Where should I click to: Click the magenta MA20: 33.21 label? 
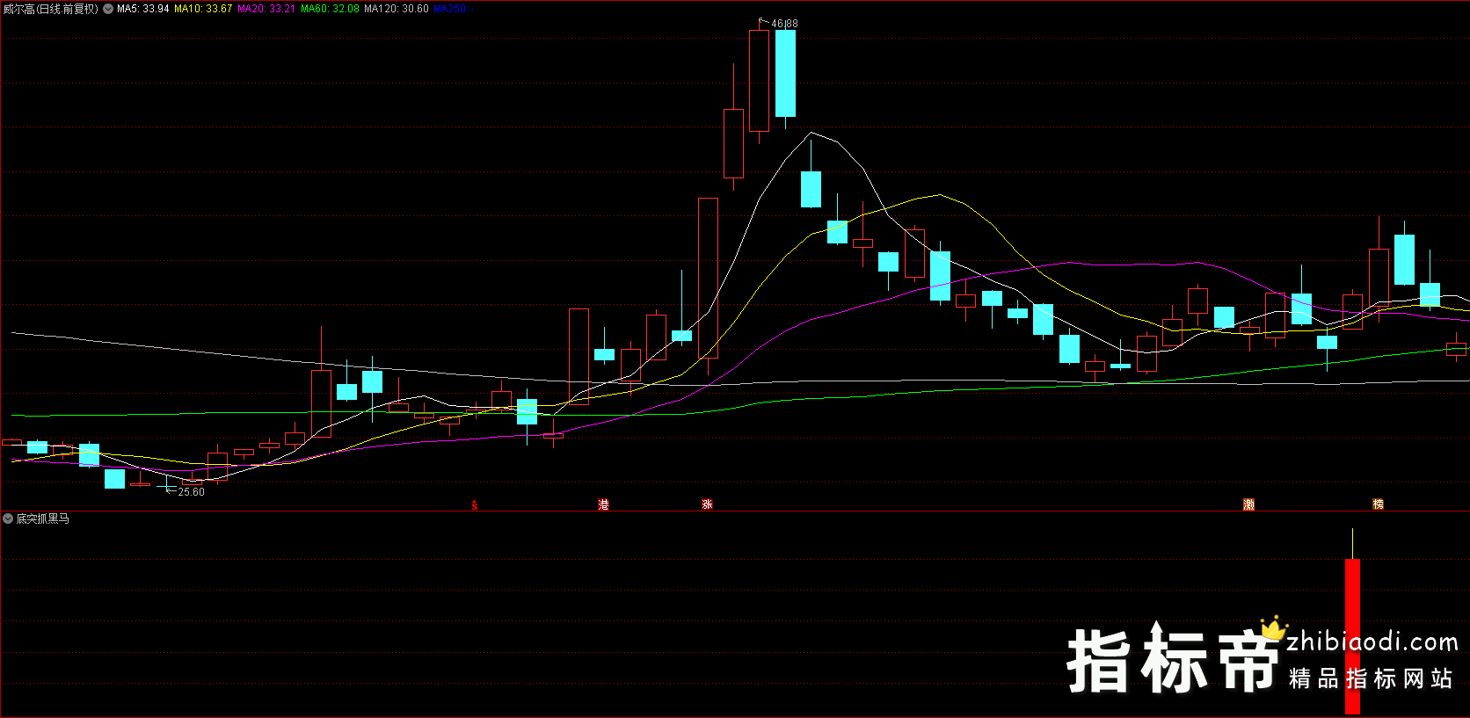pos(266,9)
